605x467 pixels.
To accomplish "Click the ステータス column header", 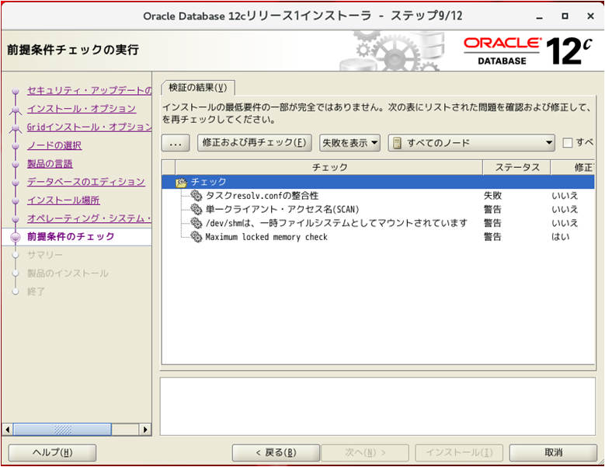I will click(516, 167).
